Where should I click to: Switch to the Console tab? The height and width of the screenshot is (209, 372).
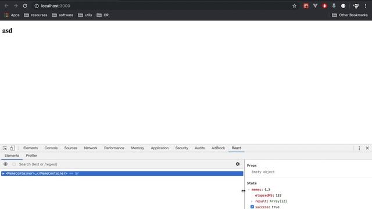click(x=51, y=148)
